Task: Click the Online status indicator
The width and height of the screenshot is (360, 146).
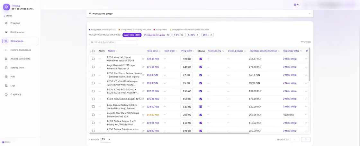Action: [6, 142]
